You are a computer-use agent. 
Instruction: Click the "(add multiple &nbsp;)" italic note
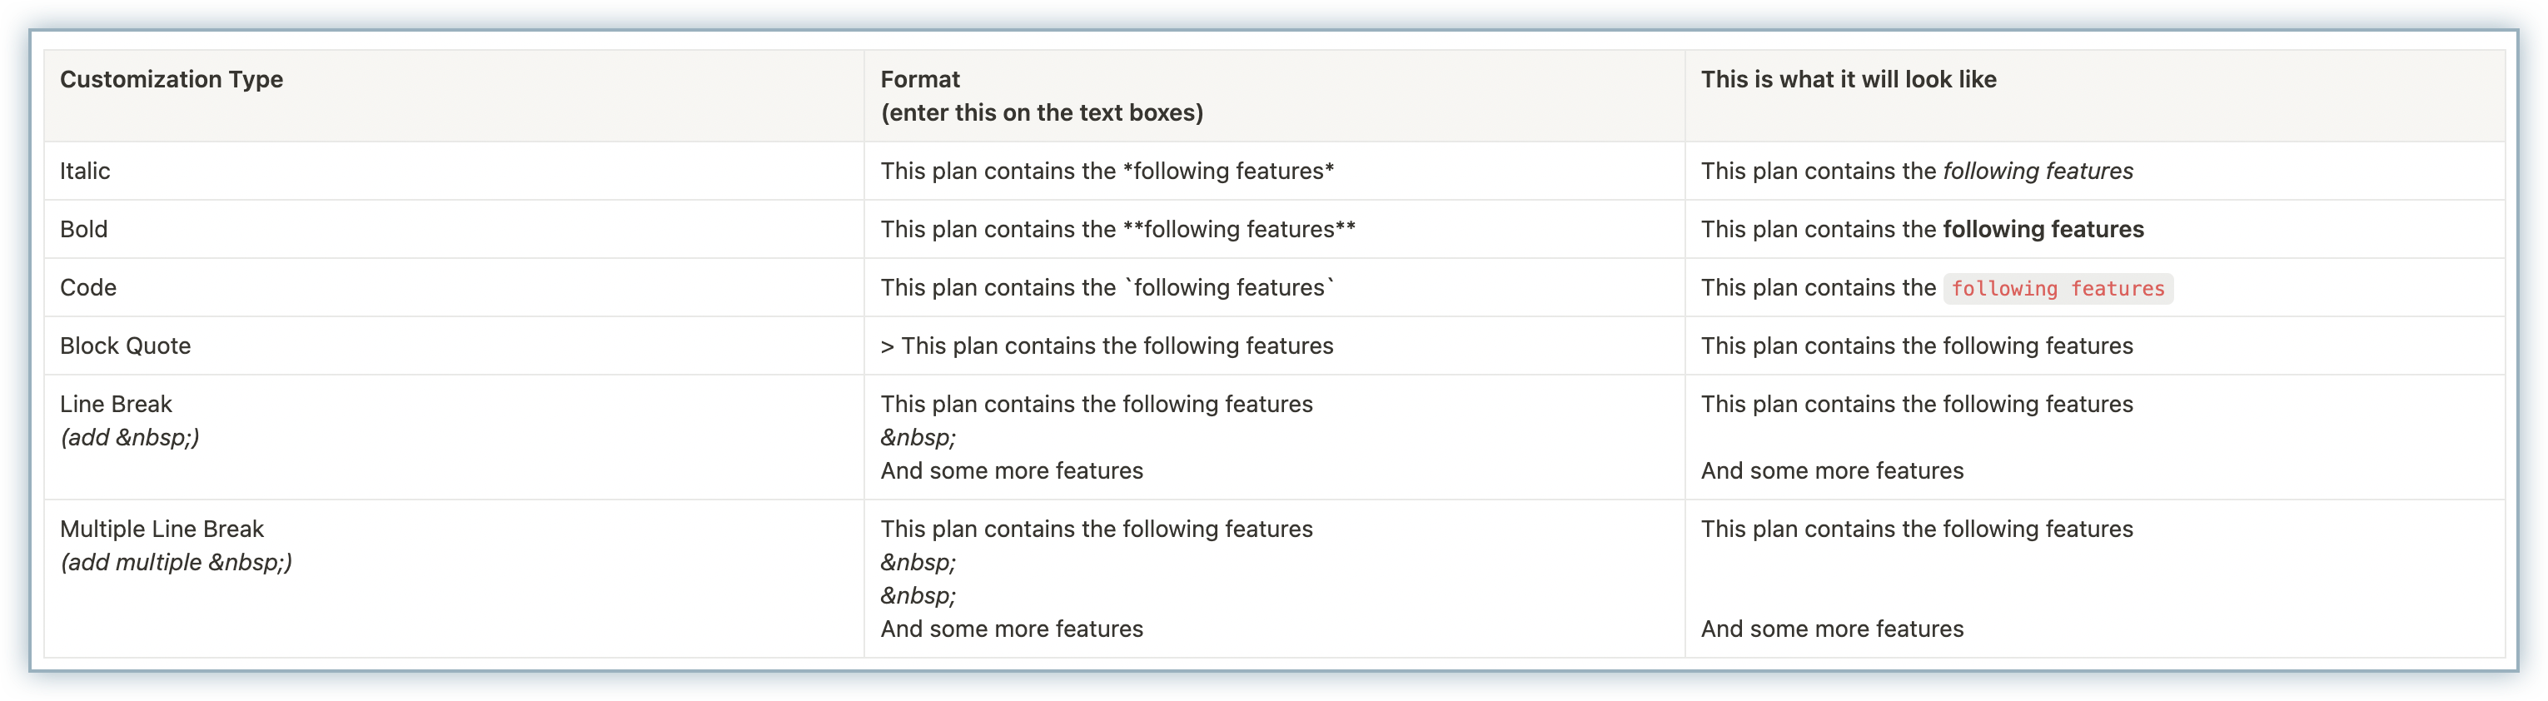pyautogui.click(x=176, y=563)
